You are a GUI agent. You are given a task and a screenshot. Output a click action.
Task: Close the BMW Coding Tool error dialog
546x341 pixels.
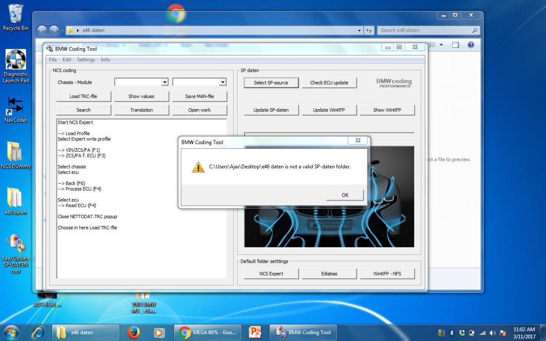pos(357,141)
